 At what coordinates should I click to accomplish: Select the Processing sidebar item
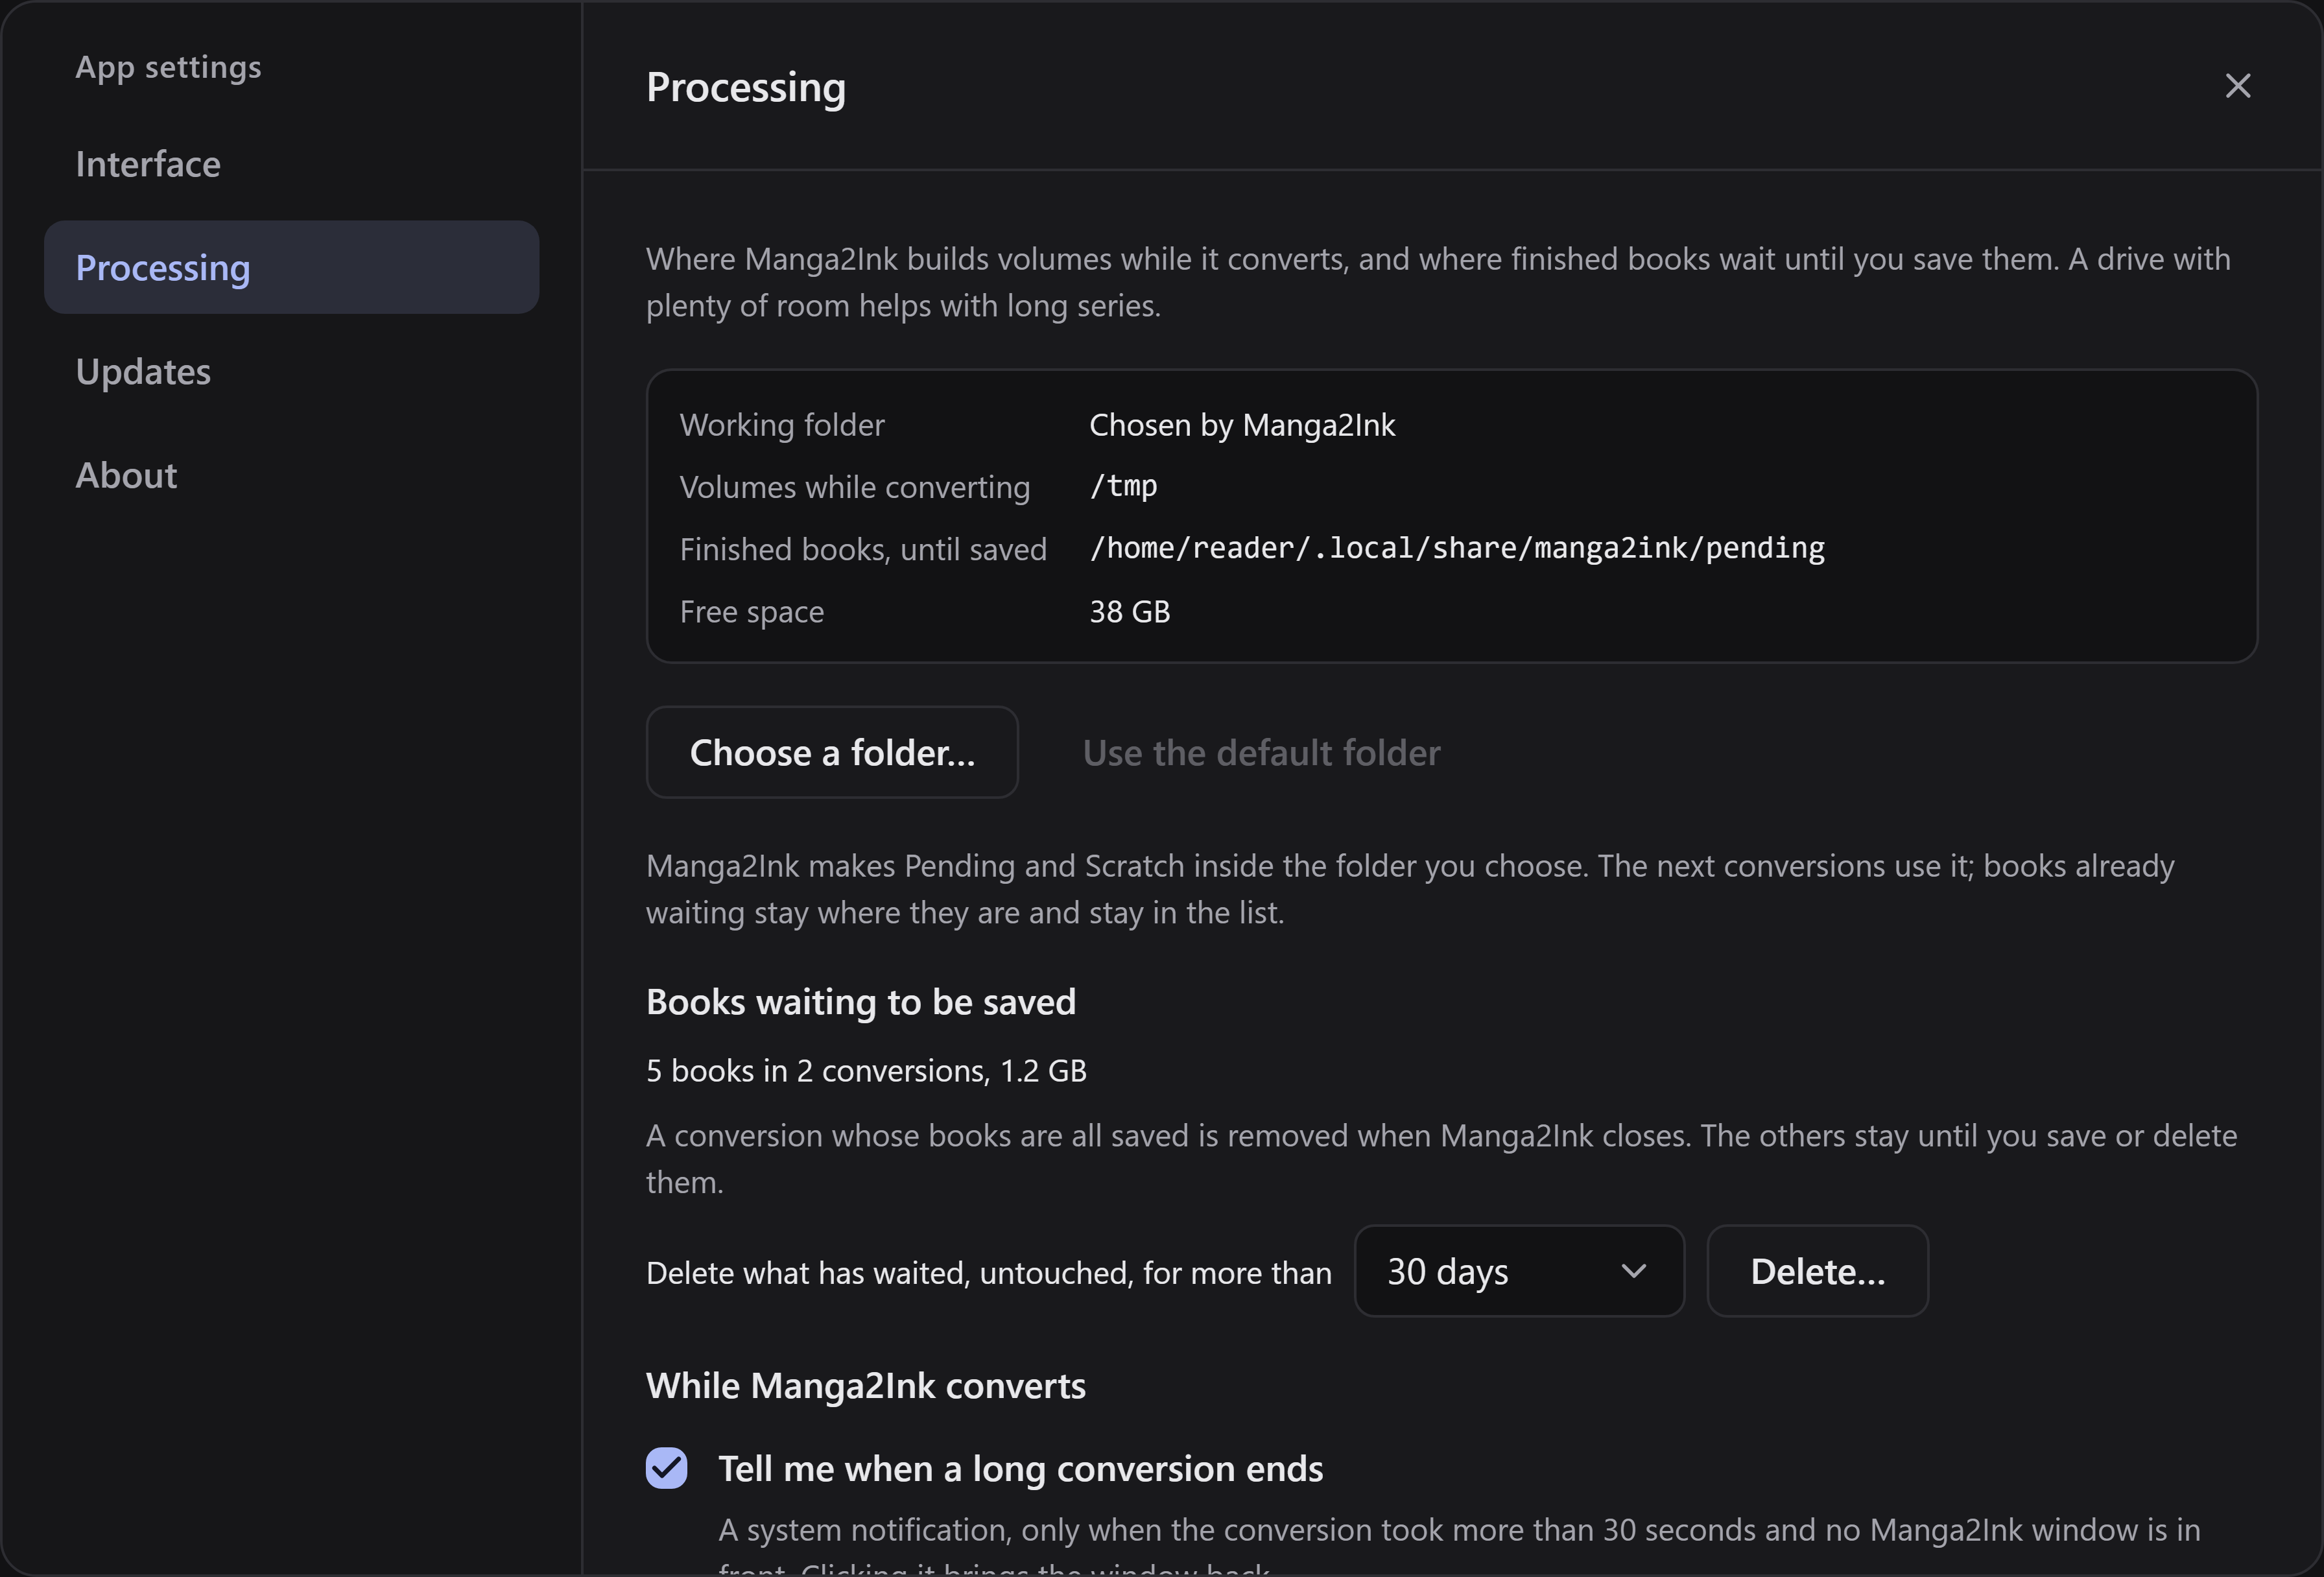291,267
